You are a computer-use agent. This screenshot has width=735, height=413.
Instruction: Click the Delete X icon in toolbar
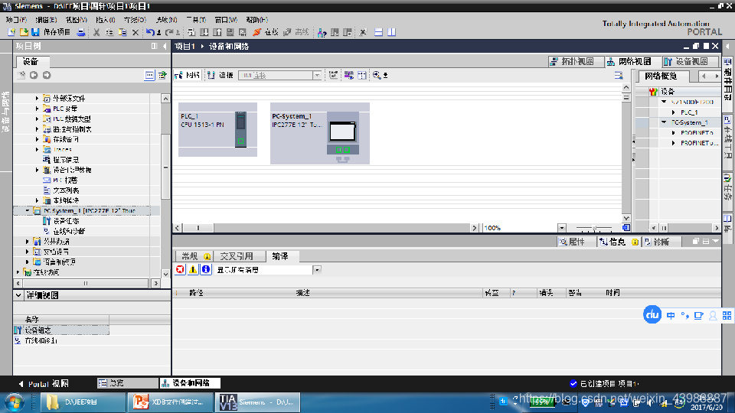[x=135, y=32]
